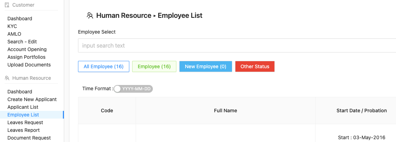The image size is (396, 142).
Task: Go to Account Opening
Action: pyautogui.click(x=27, y=49)
